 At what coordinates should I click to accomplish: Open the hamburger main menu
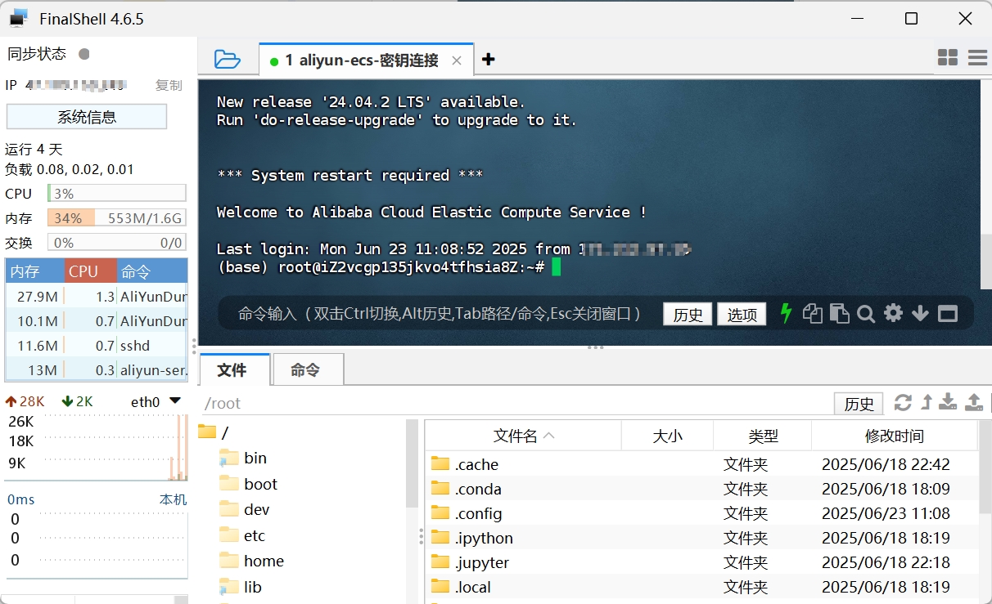click(x=977, y=57)
